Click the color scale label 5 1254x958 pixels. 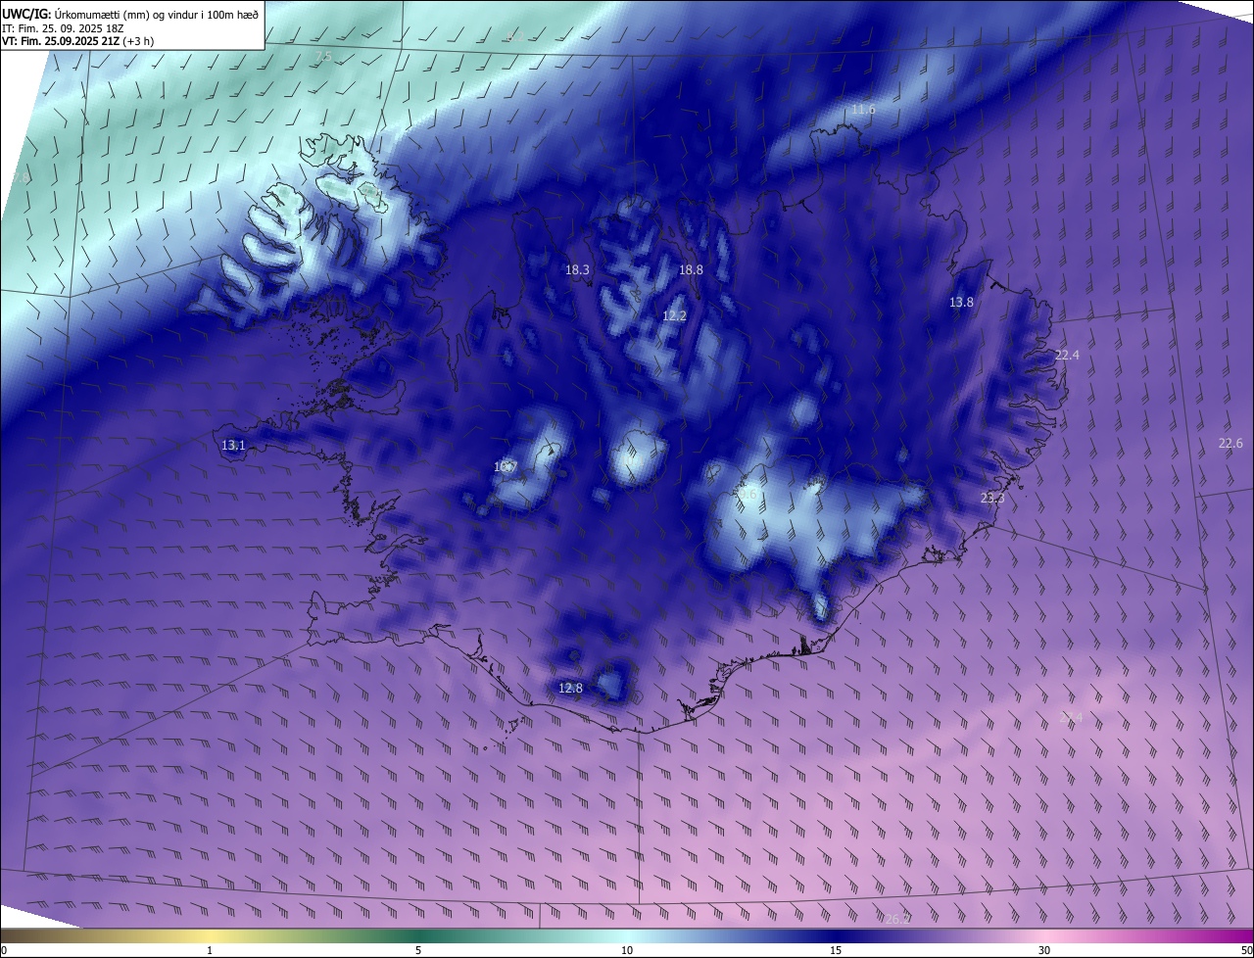(x=418, y=950)
